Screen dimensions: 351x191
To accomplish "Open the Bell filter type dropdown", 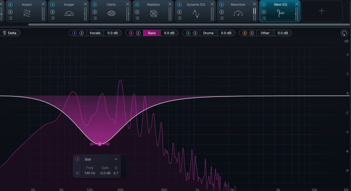I will pyautogui.click(x=116, y=159).
